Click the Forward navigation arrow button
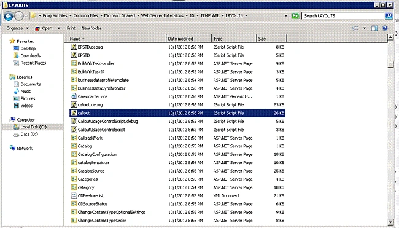 click(19, 17)
